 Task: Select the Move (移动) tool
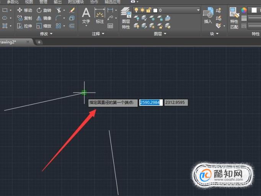[24, 10]
